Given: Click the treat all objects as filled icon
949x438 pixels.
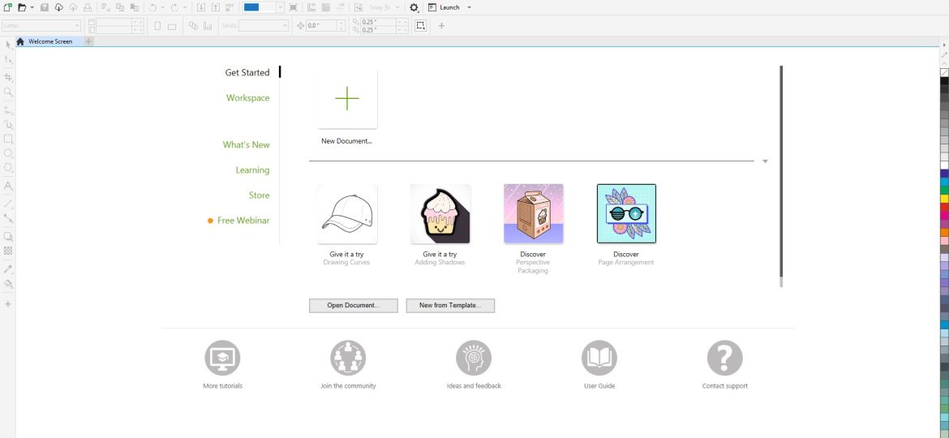Looking at the screenshot, I should tap(420, 26).
